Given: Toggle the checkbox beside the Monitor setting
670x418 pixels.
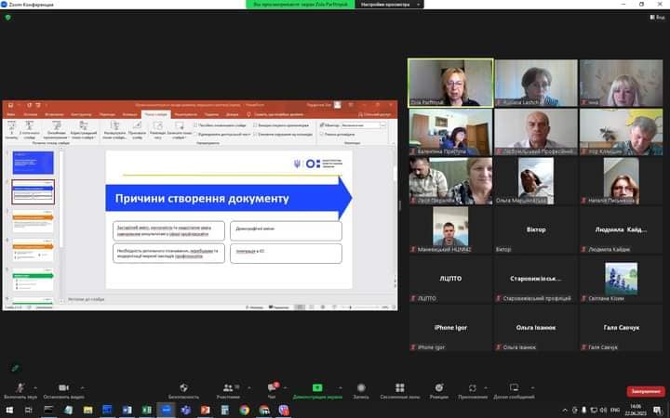Looking at the screenshot, I should 321,124.
